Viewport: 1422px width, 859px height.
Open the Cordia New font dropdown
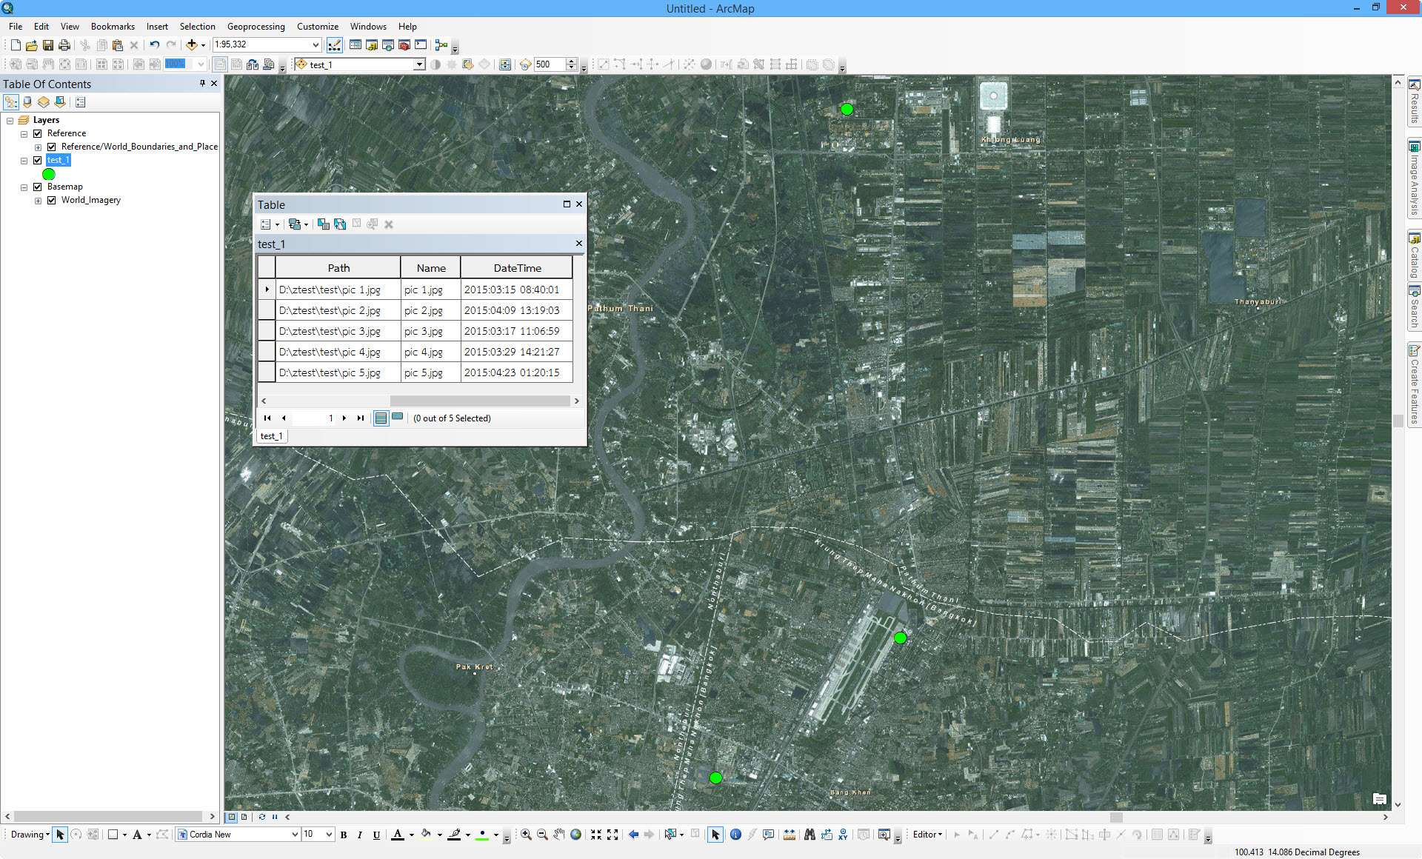(x=295, y=835)
